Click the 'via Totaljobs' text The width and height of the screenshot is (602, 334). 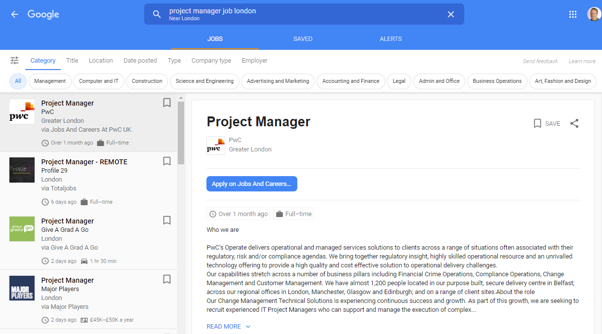click(x=59, y=188)
